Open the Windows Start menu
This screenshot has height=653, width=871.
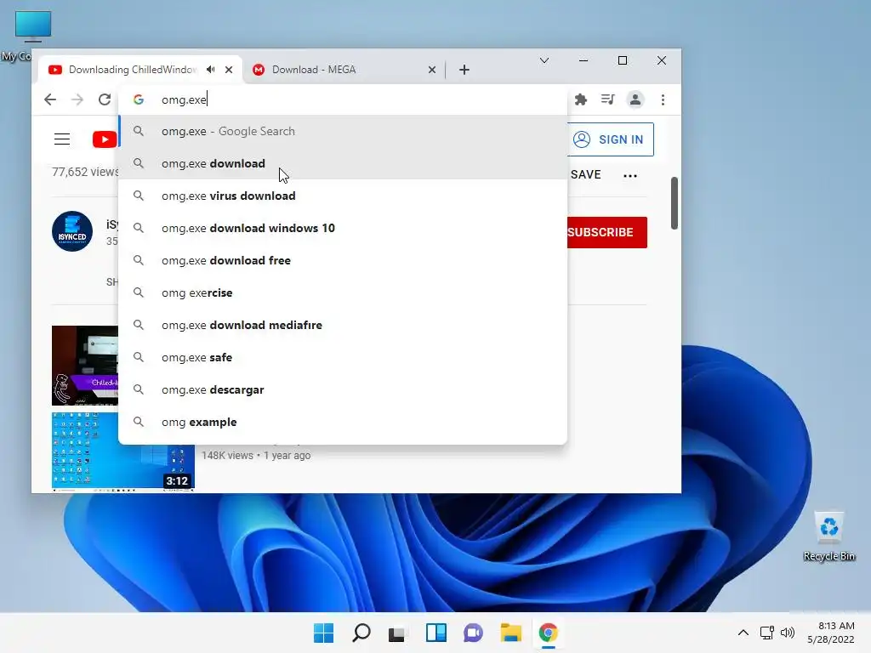click(x=323, y=633)
